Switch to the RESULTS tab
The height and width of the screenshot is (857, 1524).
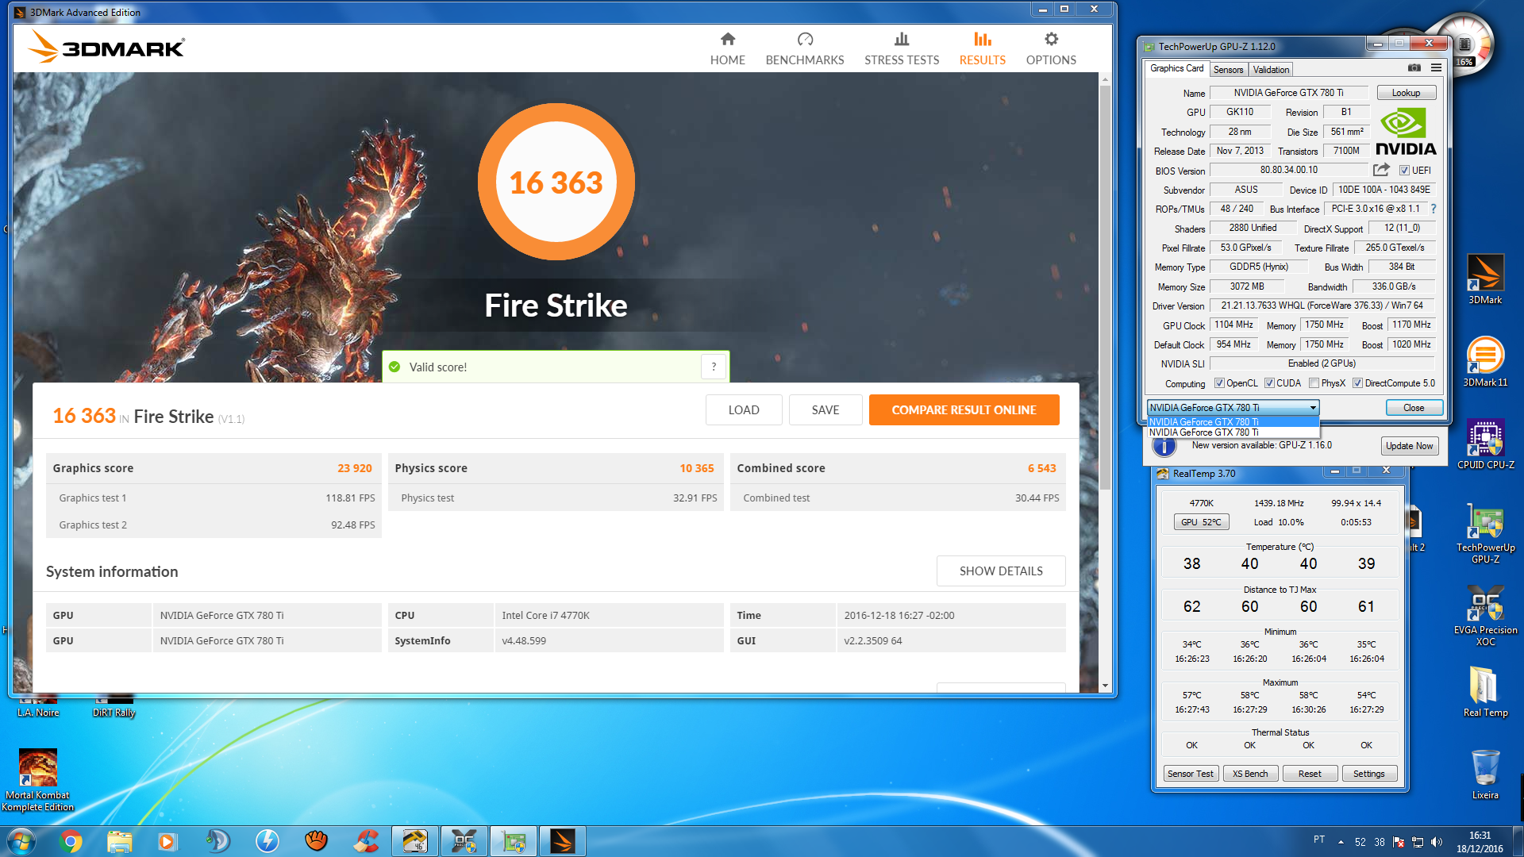tap(982, 49)
